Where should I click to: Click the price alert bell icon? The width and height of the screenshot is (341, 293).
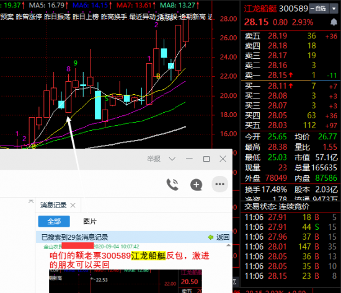click(334, 22)
